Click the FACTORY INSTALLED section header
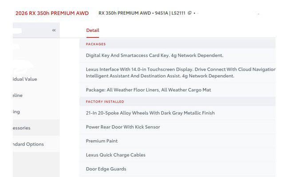 pyautogui.click(x=105, y=102)
